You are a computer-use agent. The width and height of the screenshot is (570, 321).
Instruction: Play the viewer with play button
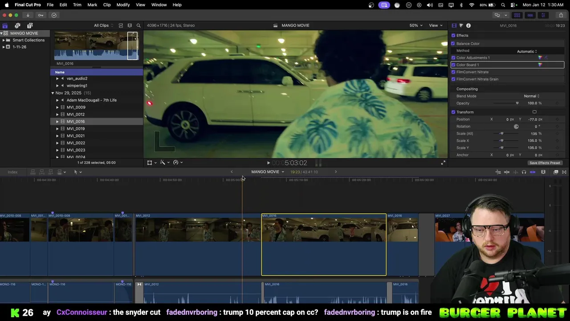click(269, 163)
